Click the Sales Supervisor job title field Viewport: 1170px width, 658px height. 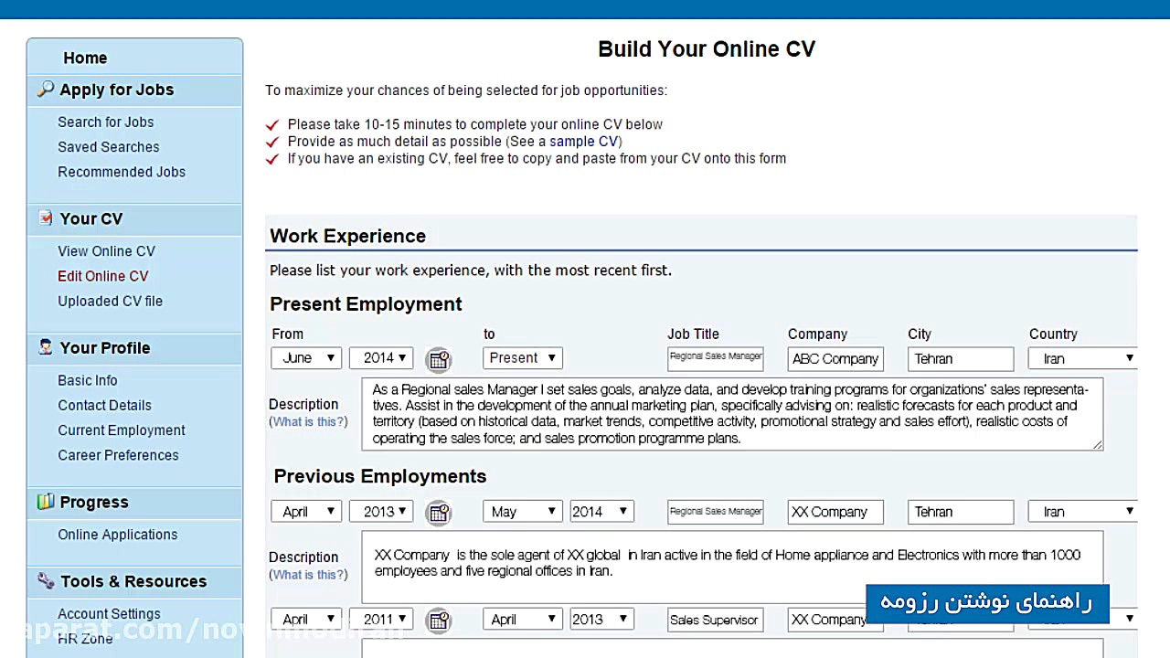[x=715, y=620]
